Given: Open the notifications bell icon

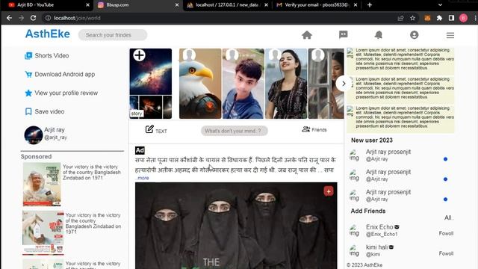Looking at the screenshot, I should pos(379,35).
